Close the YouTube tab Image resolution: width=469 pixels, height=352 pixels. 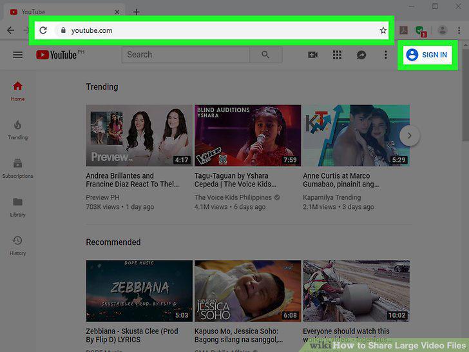click(117, 12)
